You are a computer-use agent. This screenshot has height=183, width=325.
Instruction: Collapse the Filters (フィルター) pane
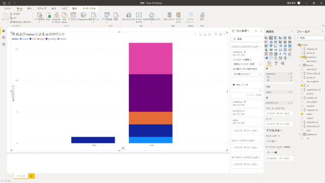(261, 31)
